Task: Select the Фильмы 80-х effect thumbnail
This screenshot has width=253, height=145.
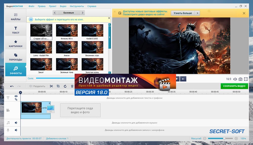Action: 67,31
